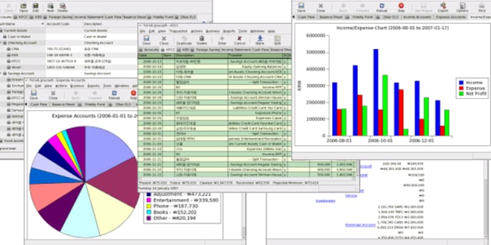The width and height of the screenshot is (491, 245).
Task: Select 2Star ELS tab in Accounts window
Action: pyautogui.click(x=185, y=17)
